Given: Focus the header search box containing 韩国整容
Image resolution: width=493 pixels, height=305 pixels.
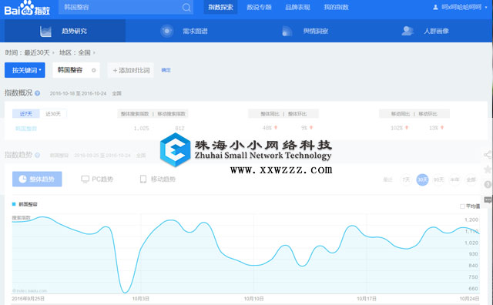Looking at the screenshot, I should [x=126, y=7].
